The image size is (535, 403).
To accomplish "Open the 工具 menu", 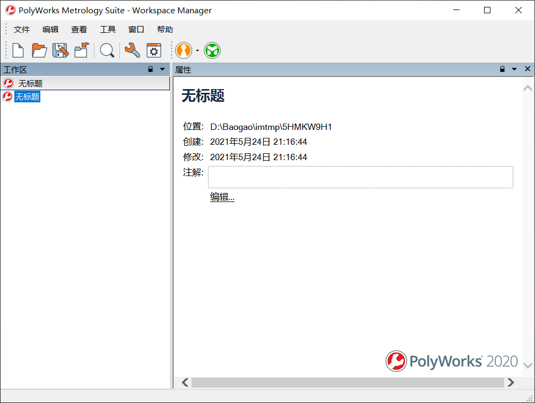I will tap(108, 29).
